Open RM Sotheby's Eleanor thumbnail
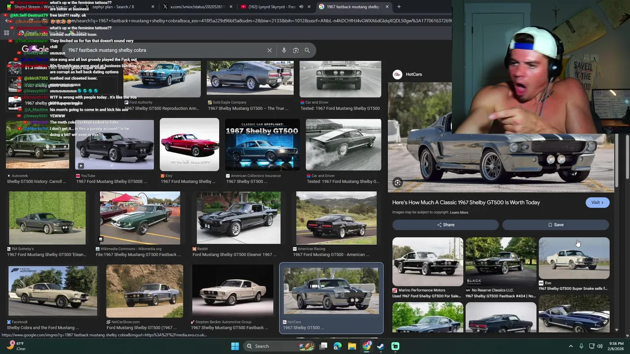 pos(47,218)
